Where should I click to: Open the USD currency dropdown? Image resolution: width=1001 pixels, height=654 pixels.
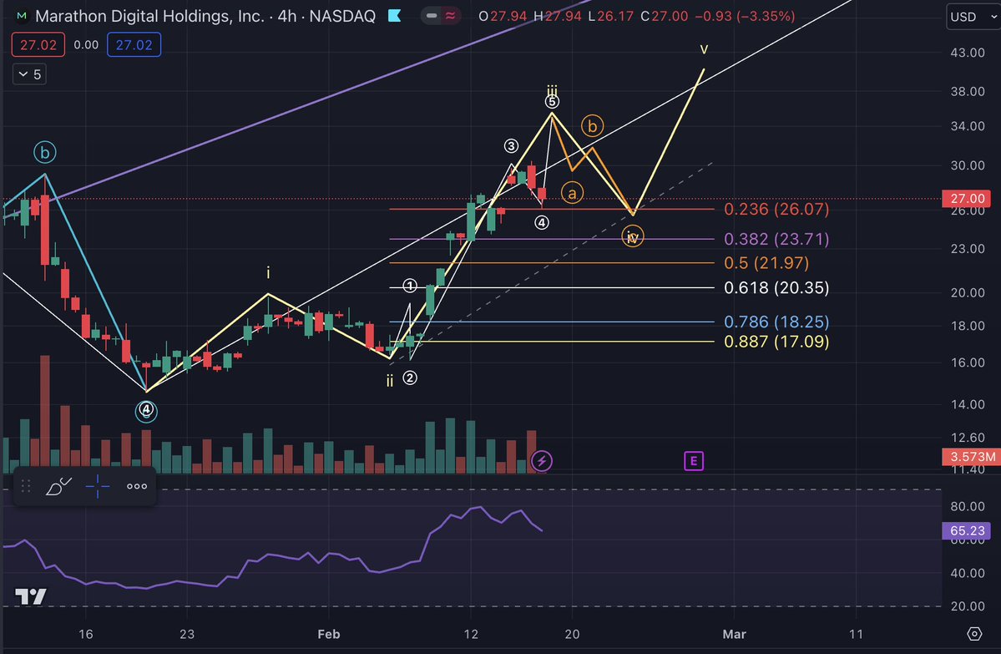point(973,18)
